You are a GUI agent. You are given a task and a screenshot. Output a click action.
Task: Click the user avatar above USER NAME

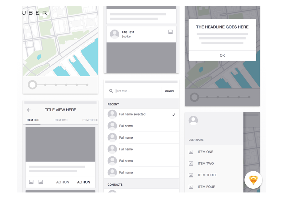pos(193,120)
